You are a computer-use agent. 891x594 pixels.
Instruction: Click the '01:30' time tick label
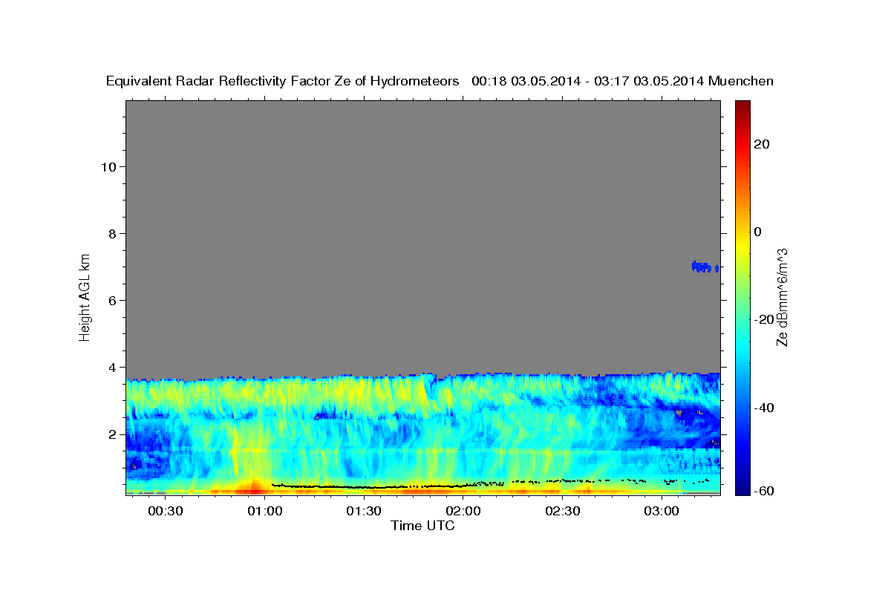pyautogui.click(x=364, y=512)
